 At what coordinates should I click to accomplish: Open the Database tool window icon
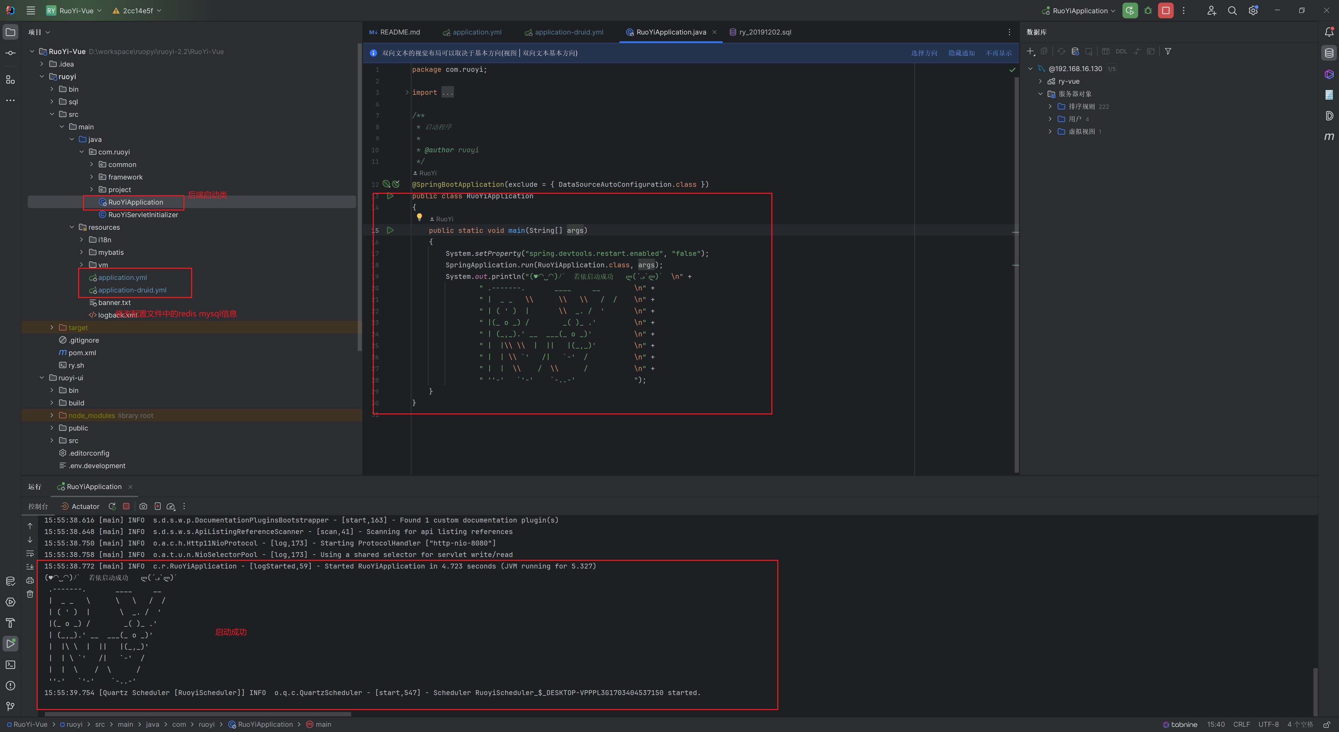point(1329,53)
